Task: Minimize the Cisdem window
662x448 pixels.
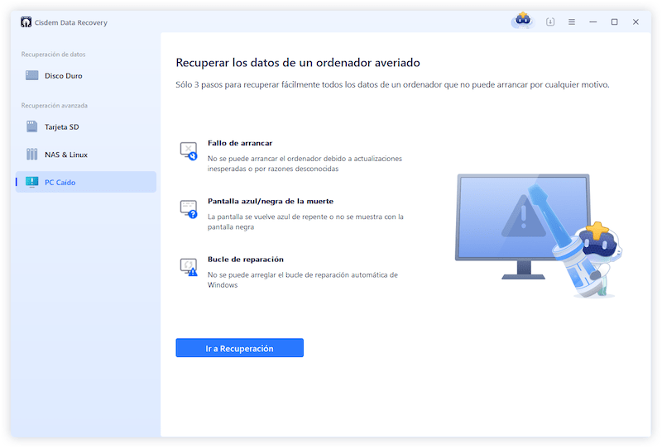Action: [x=592, y=22]
